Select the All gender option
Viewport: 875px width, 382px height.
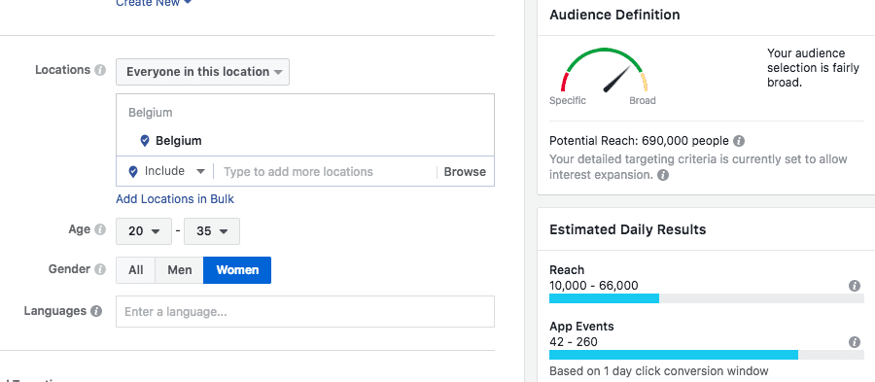(135, 270)
